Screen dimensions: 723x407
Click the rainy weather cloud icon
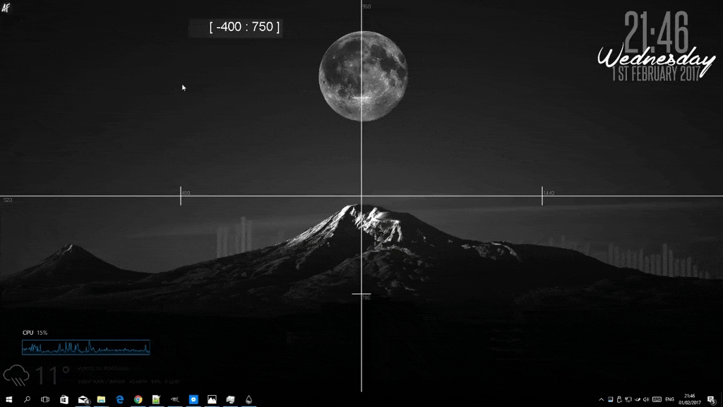click(16, 375)
